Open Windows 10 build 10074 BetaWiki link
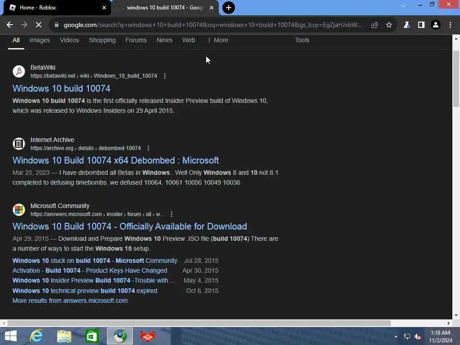The height and width of the screenshot is (345, 460). tap(61, 88)
